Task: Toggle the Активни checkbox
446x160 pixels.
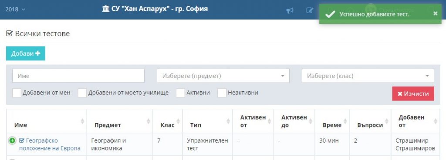Action: (180, 93)
